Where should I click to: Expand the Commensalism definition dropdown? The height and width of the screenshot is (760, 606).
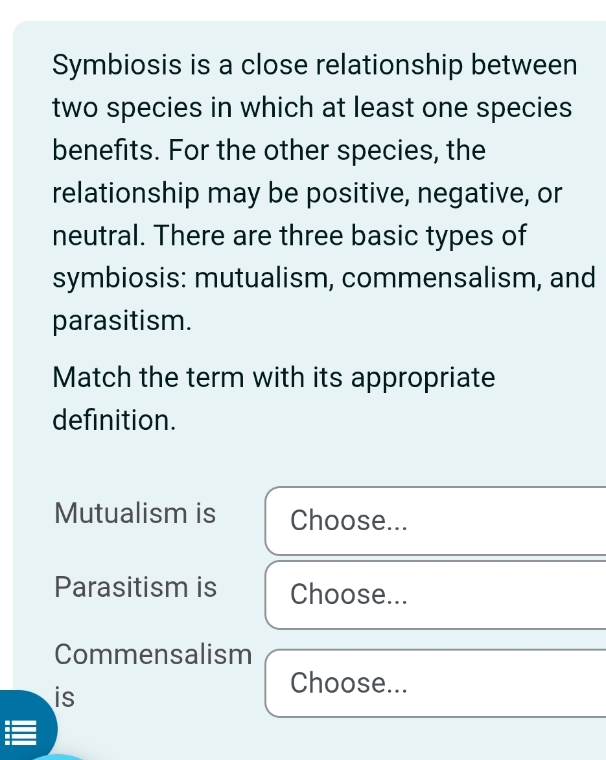[x=434, y=683]
